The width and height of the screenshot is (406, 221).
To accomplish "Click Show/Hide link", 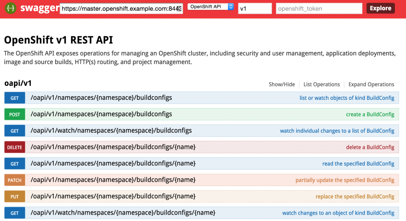I will click(282, 84).
